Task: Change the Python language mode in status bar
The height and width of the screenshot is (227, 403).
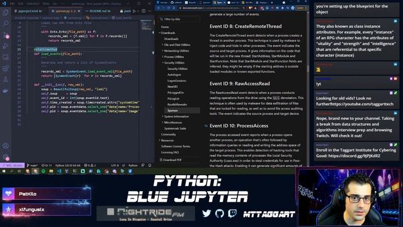Action: tap(133, 165)
